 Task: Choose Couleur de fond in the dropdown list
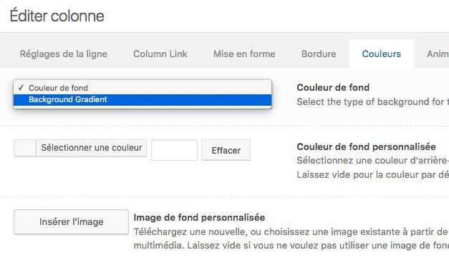(x=143, y=88)
